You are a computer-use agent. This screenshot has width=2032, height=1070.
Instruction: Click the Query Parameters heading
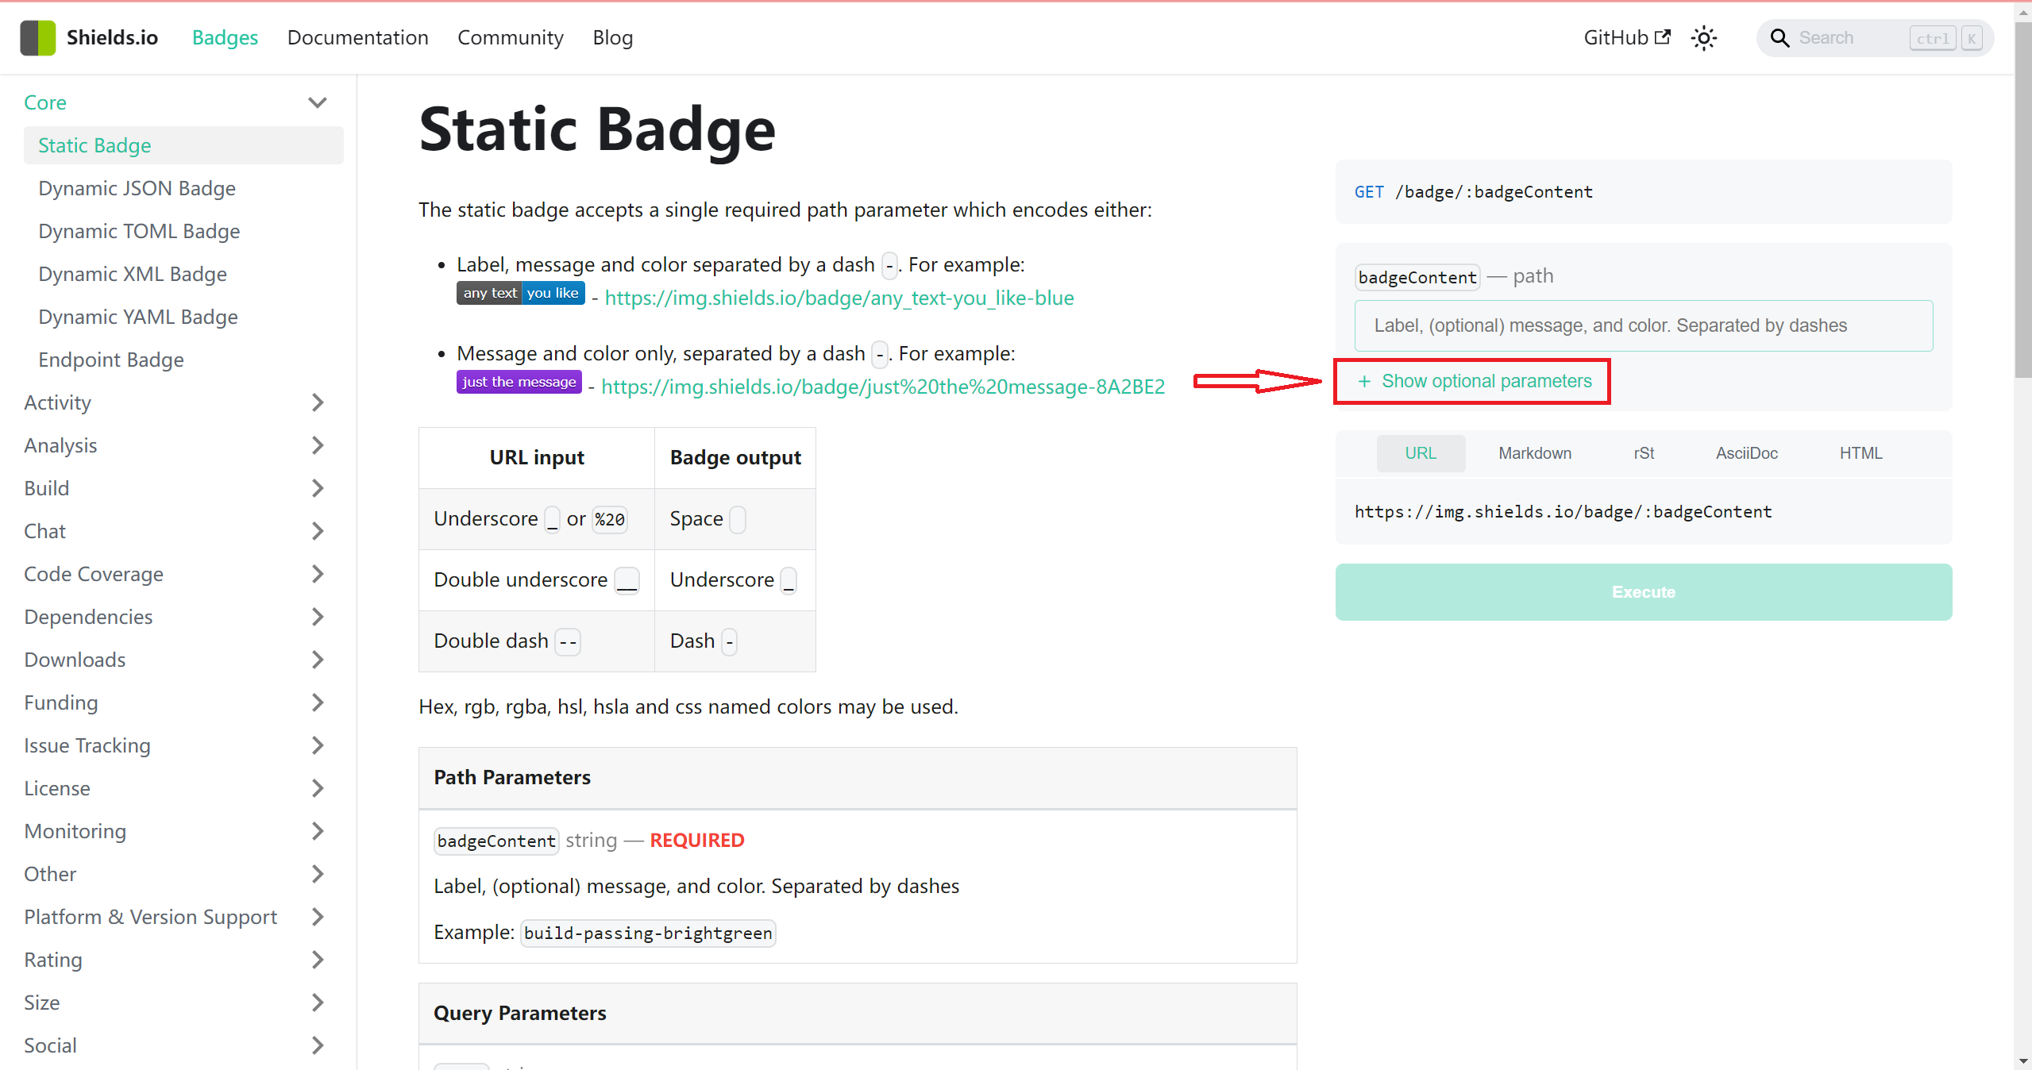pos(519,1013)
